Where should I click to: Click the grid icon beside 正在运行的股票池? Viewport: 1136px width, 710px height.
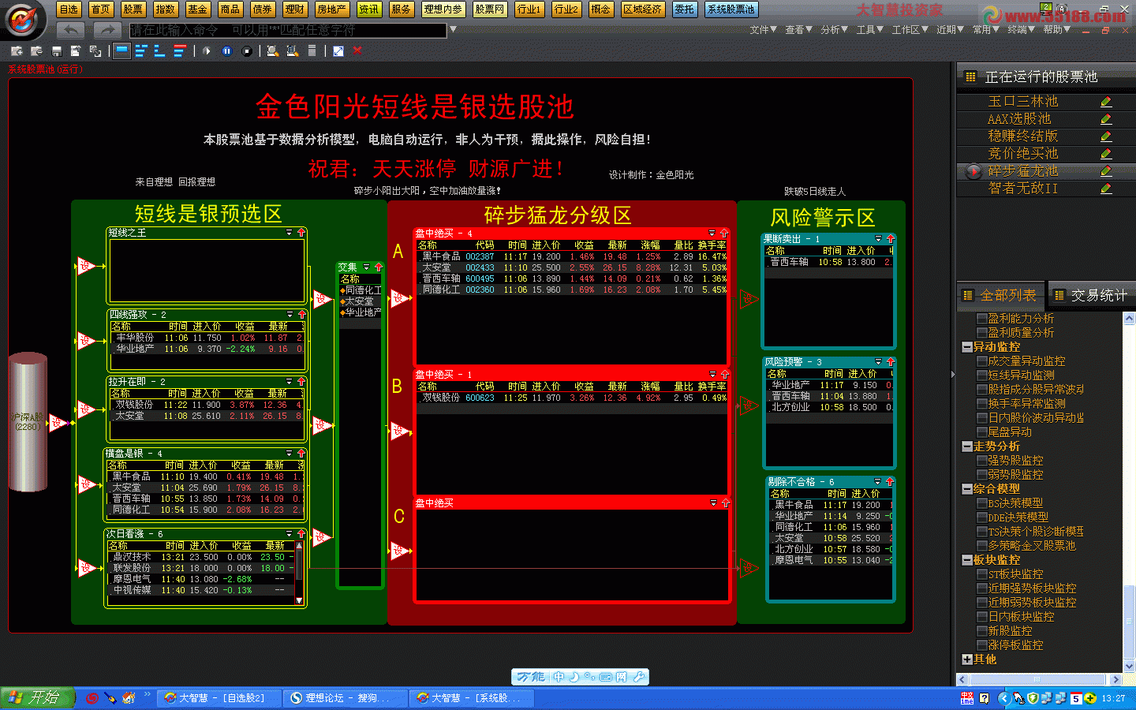point(970,77)
